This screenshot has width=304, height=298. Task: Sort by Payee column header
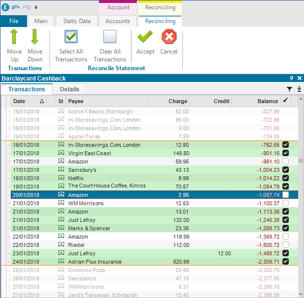click(x=106, y=101)
